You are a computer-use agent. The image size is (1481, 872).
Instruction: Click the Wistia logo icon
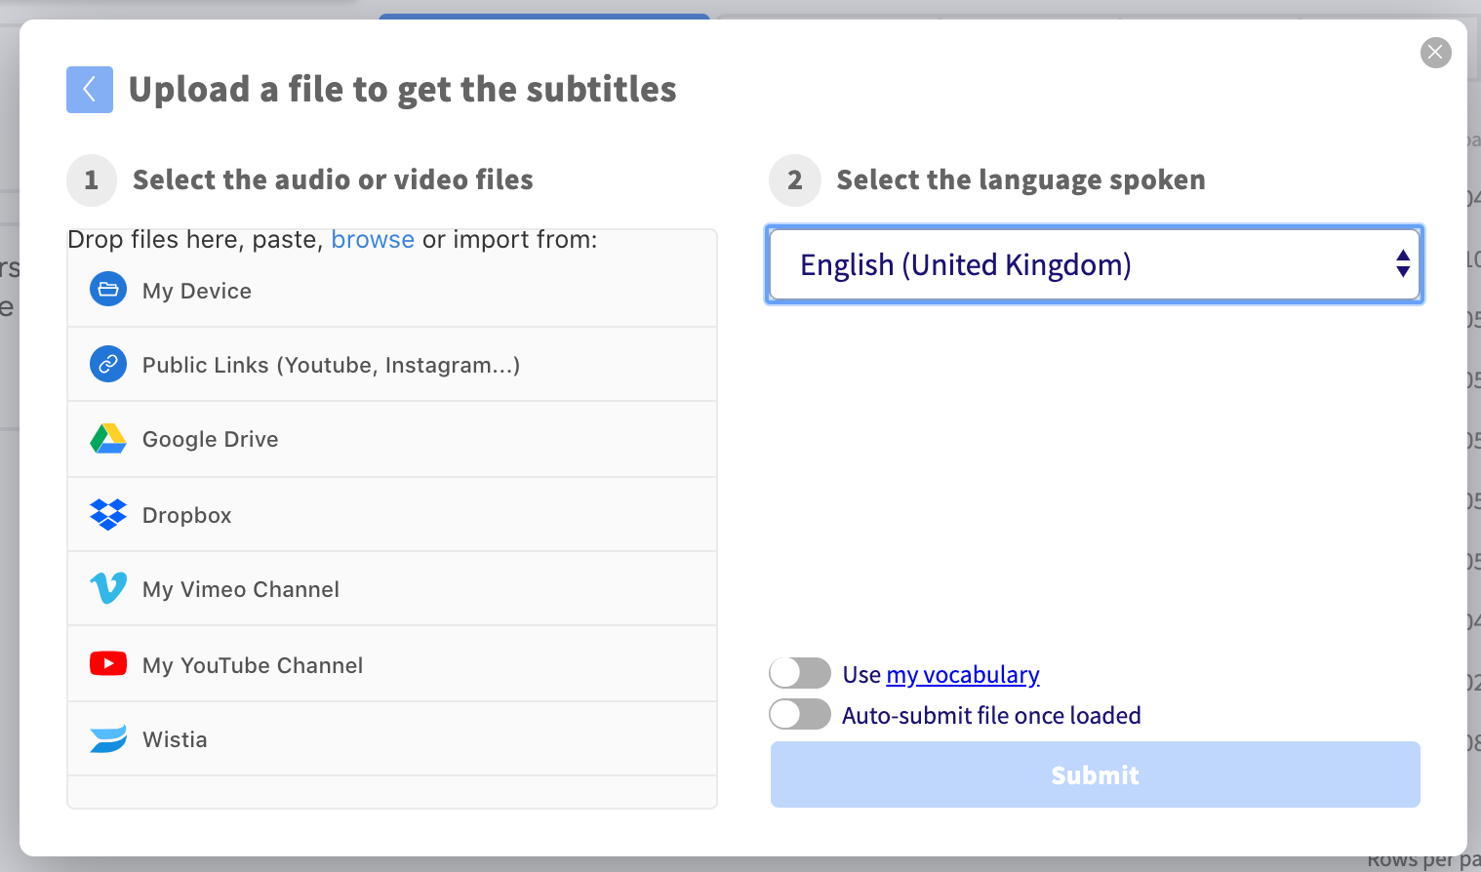click(x=108, y=738)
